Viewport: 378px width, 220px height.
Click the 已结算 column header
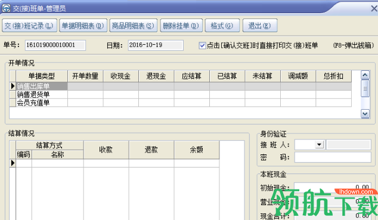tap(227, 76)
